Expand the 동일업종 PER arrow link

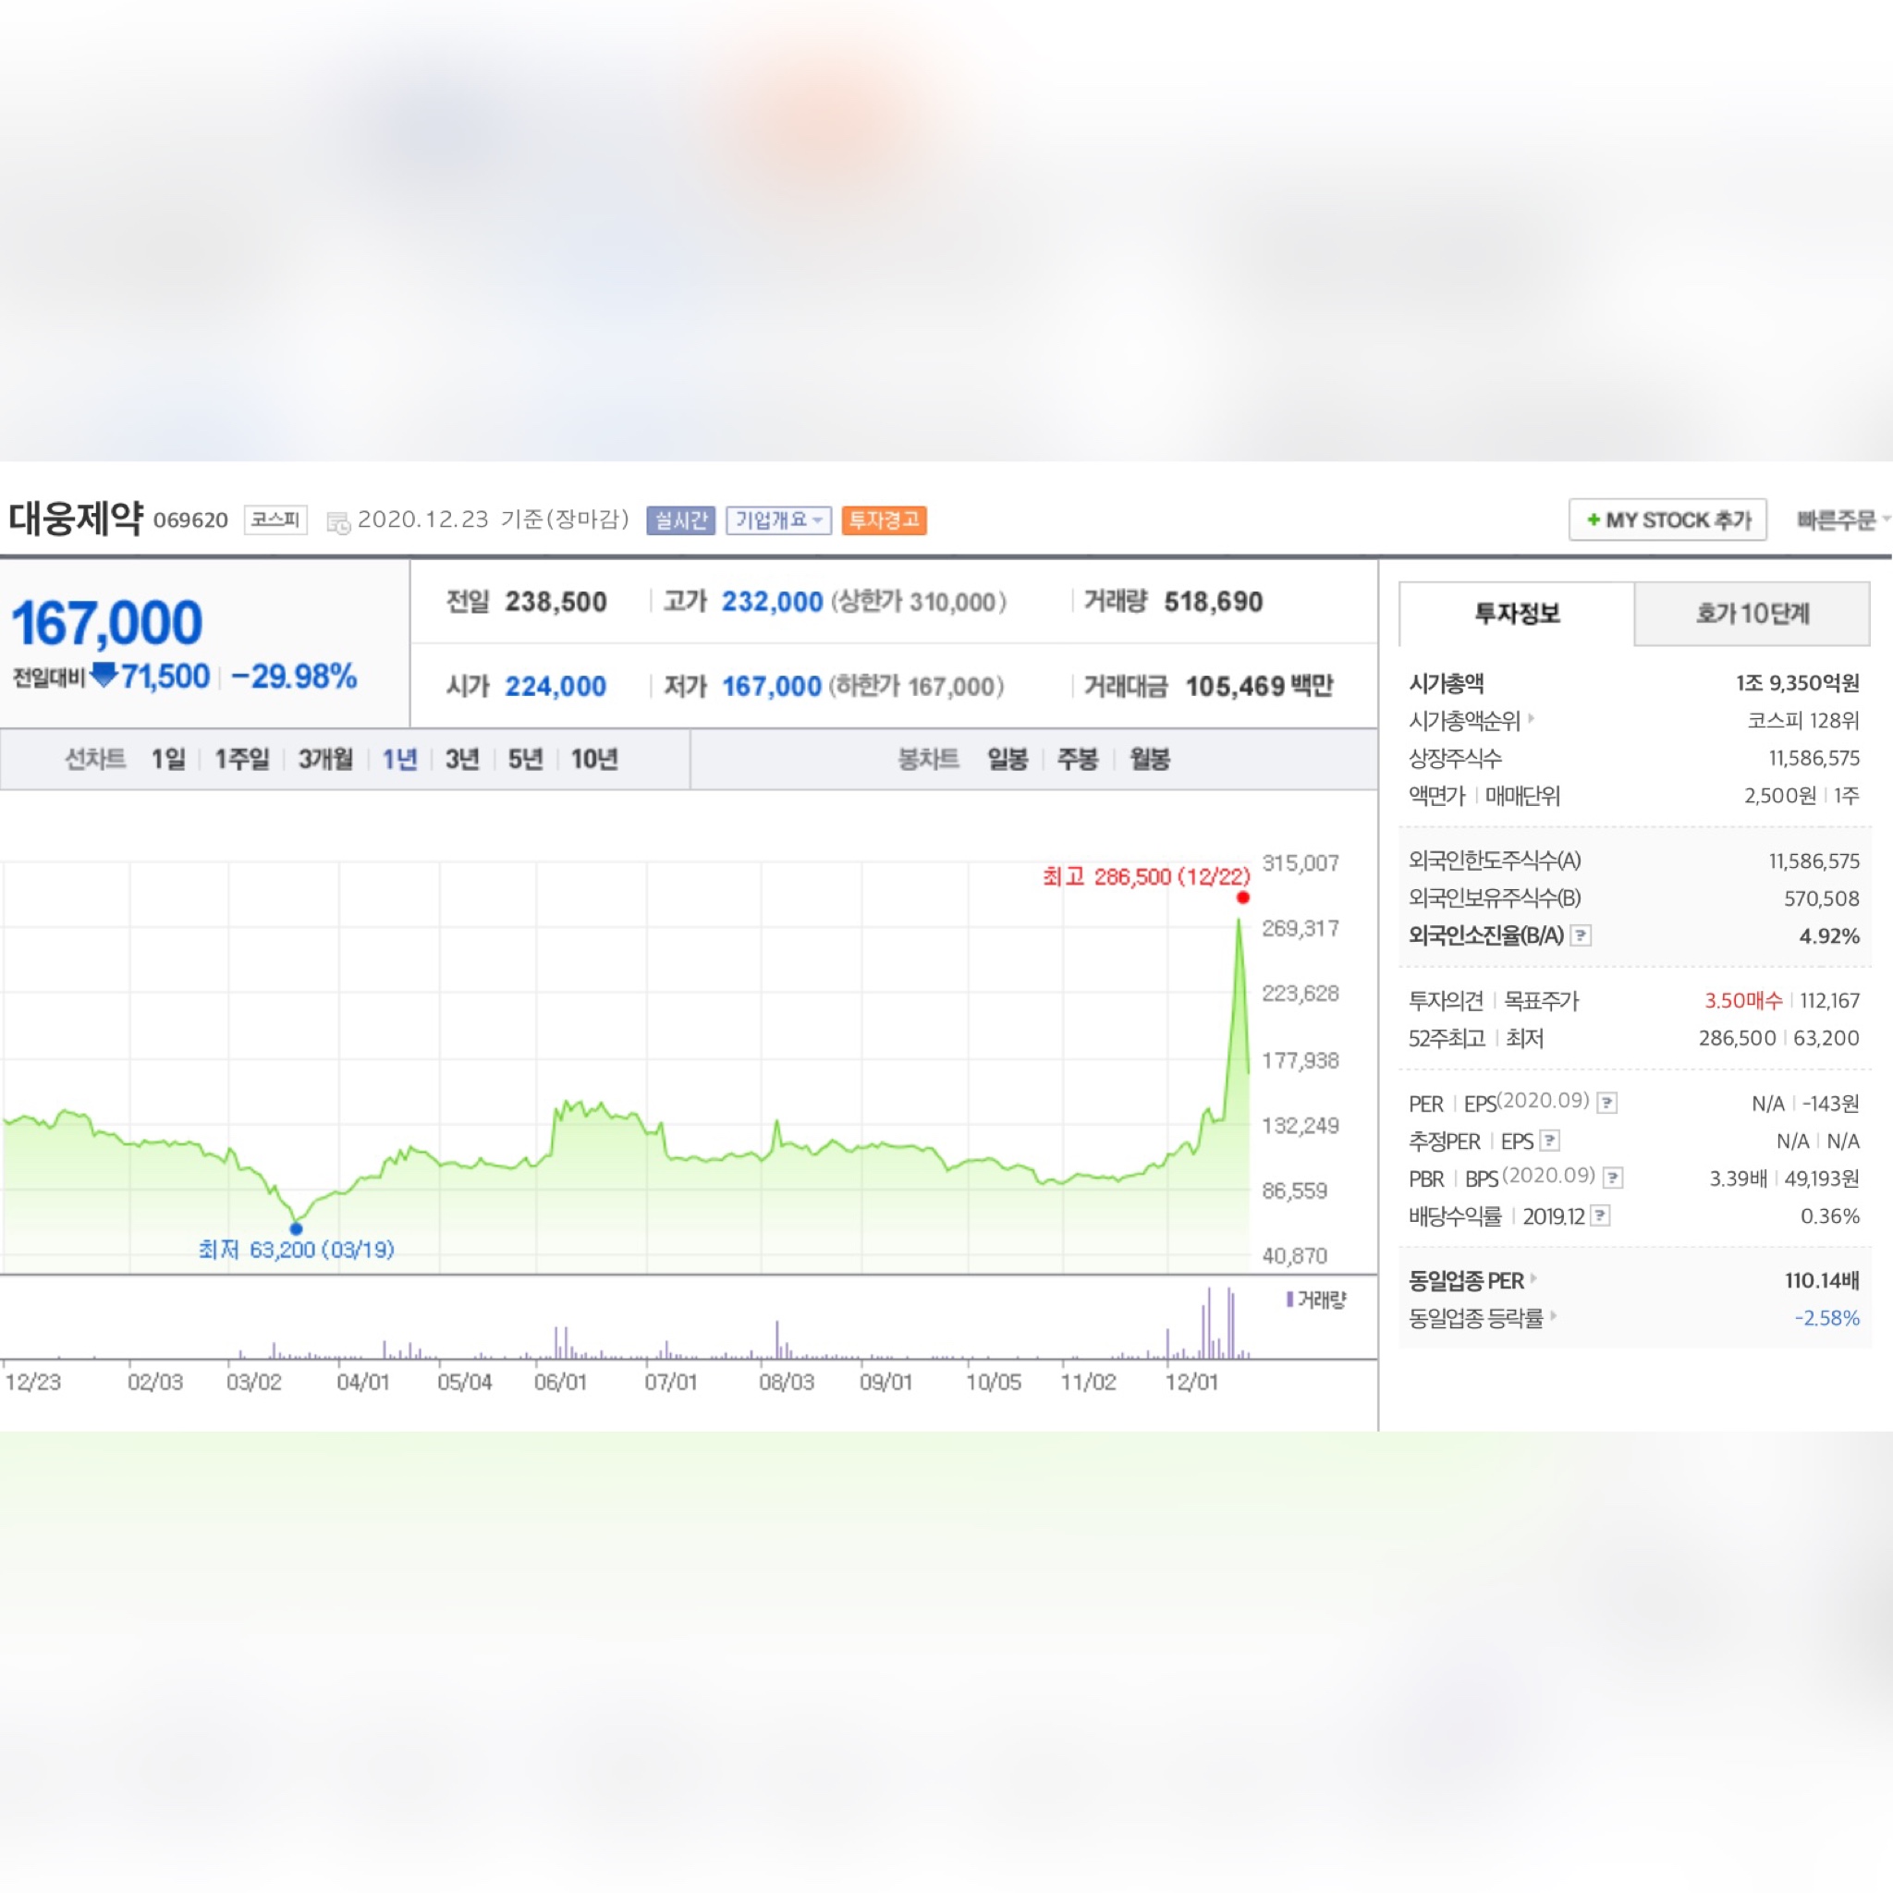tap(1533, 1277)
